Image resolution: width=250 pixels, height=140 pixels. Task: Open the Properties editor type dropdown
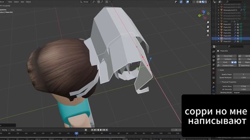pos(215,46)
